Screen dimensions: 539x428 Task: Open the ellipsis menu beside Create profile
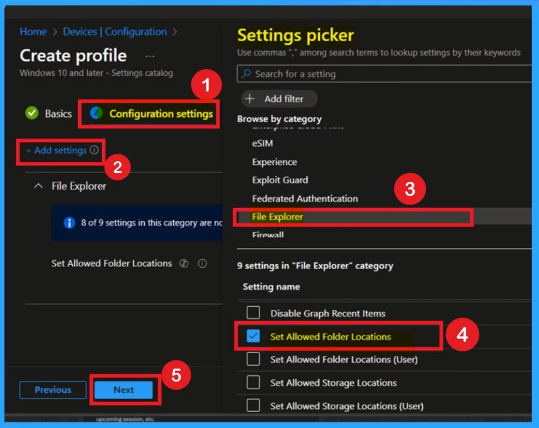tap(150, 56)
